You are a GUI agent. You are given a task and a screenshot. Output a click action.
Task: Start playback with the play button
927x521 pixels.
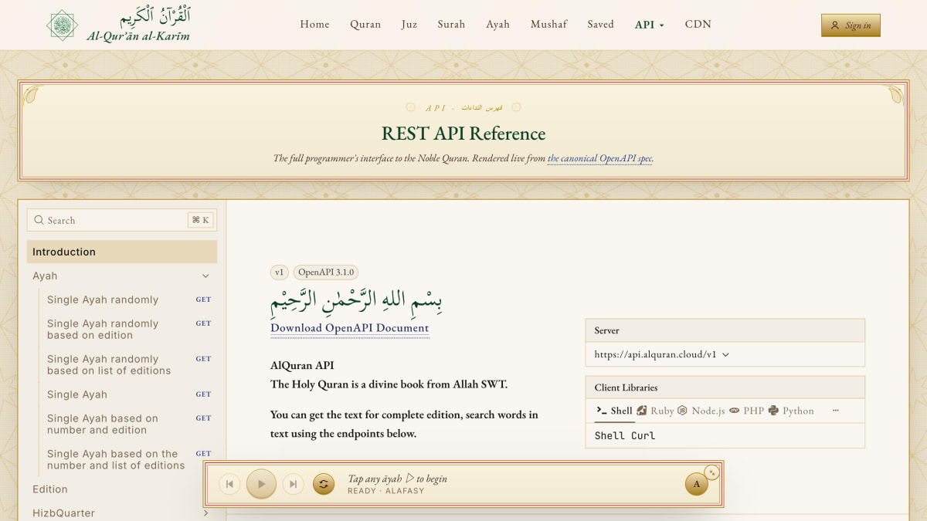point(261,484)
